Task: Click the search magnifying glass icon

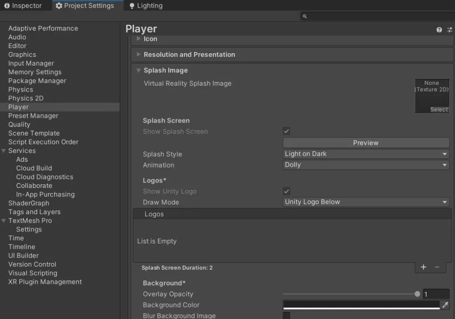Action: [x=304, y=16]
